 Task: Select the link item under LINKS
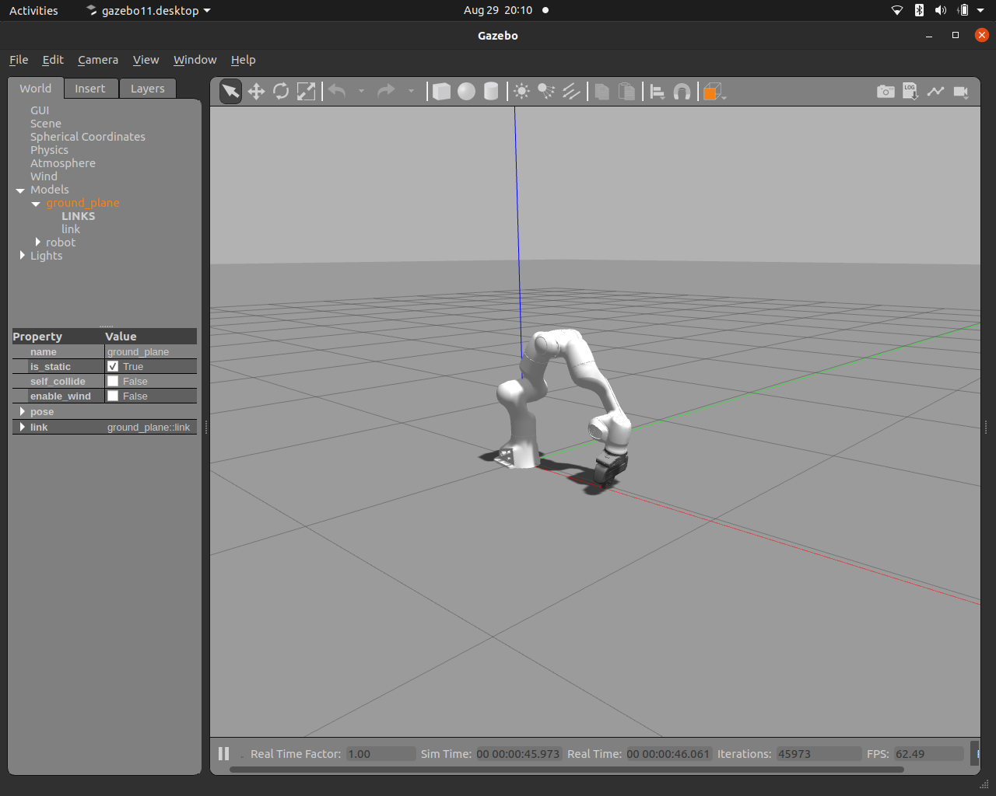point(71,229)
